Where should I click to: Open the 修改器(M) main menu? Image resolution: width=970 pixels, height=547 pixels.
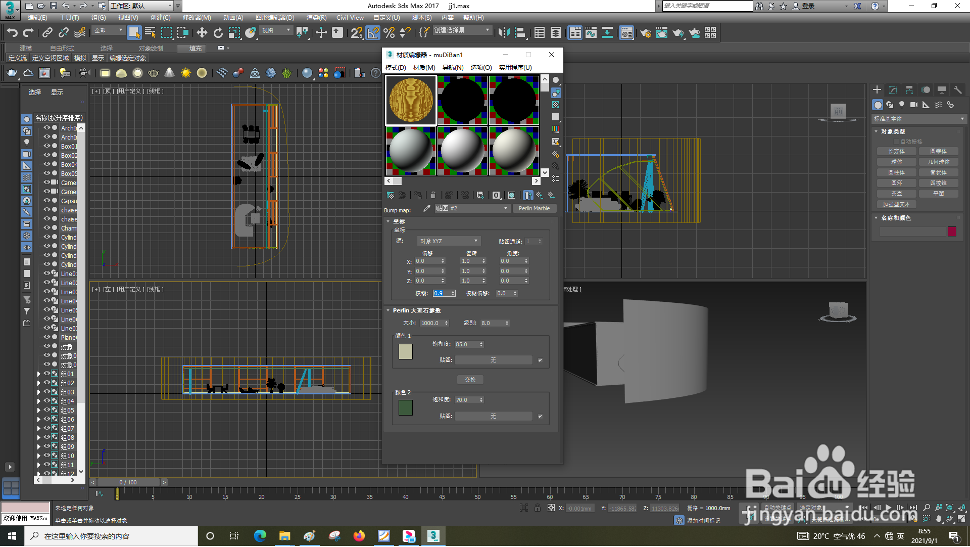coord(197,18)
